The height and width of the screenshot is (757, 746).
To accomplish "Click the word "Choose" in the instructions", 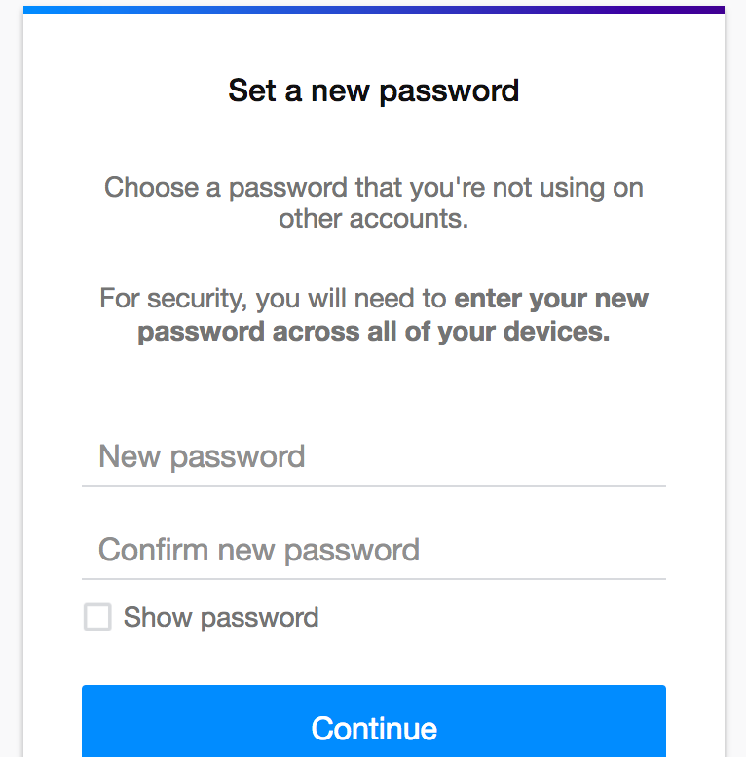I will click(x=152, y=188).
